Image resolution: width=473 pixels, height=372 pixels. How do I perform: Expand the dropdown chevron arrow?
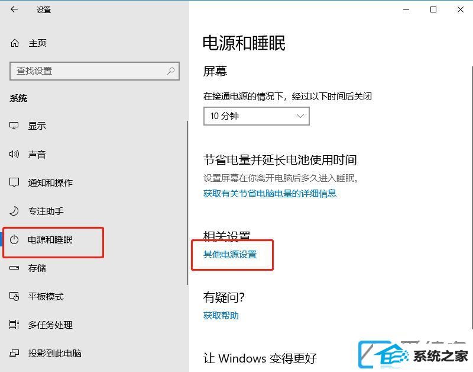(x=300, y=116)
